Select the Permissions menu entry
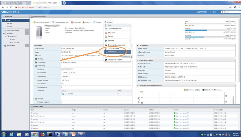 point(117,52)
